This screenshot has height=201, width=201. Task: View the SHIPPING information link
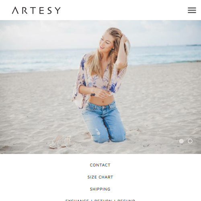(100, 189)
